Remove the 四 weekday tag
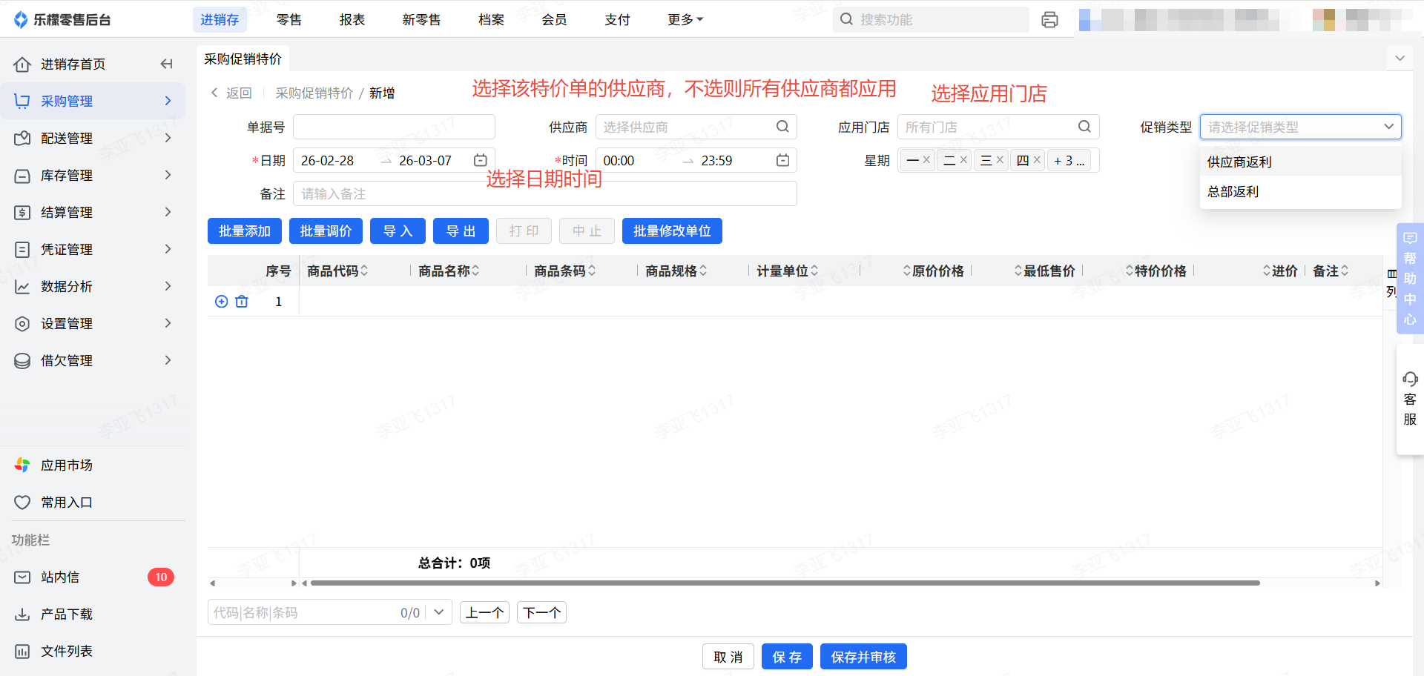The width and height of the screenshot is (1424, 676). [x=1037, y=159]
